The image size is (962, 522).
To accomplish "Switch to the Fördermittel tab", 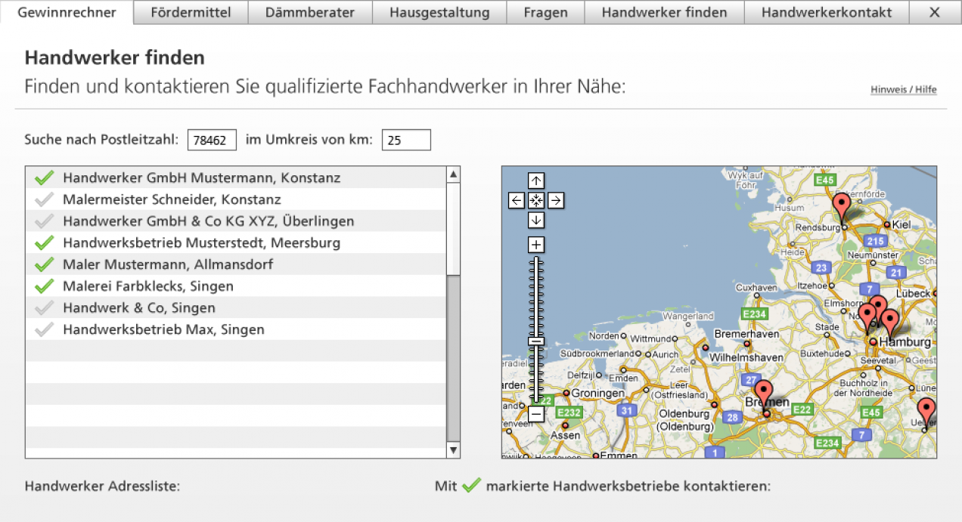I will click(190, 12).
